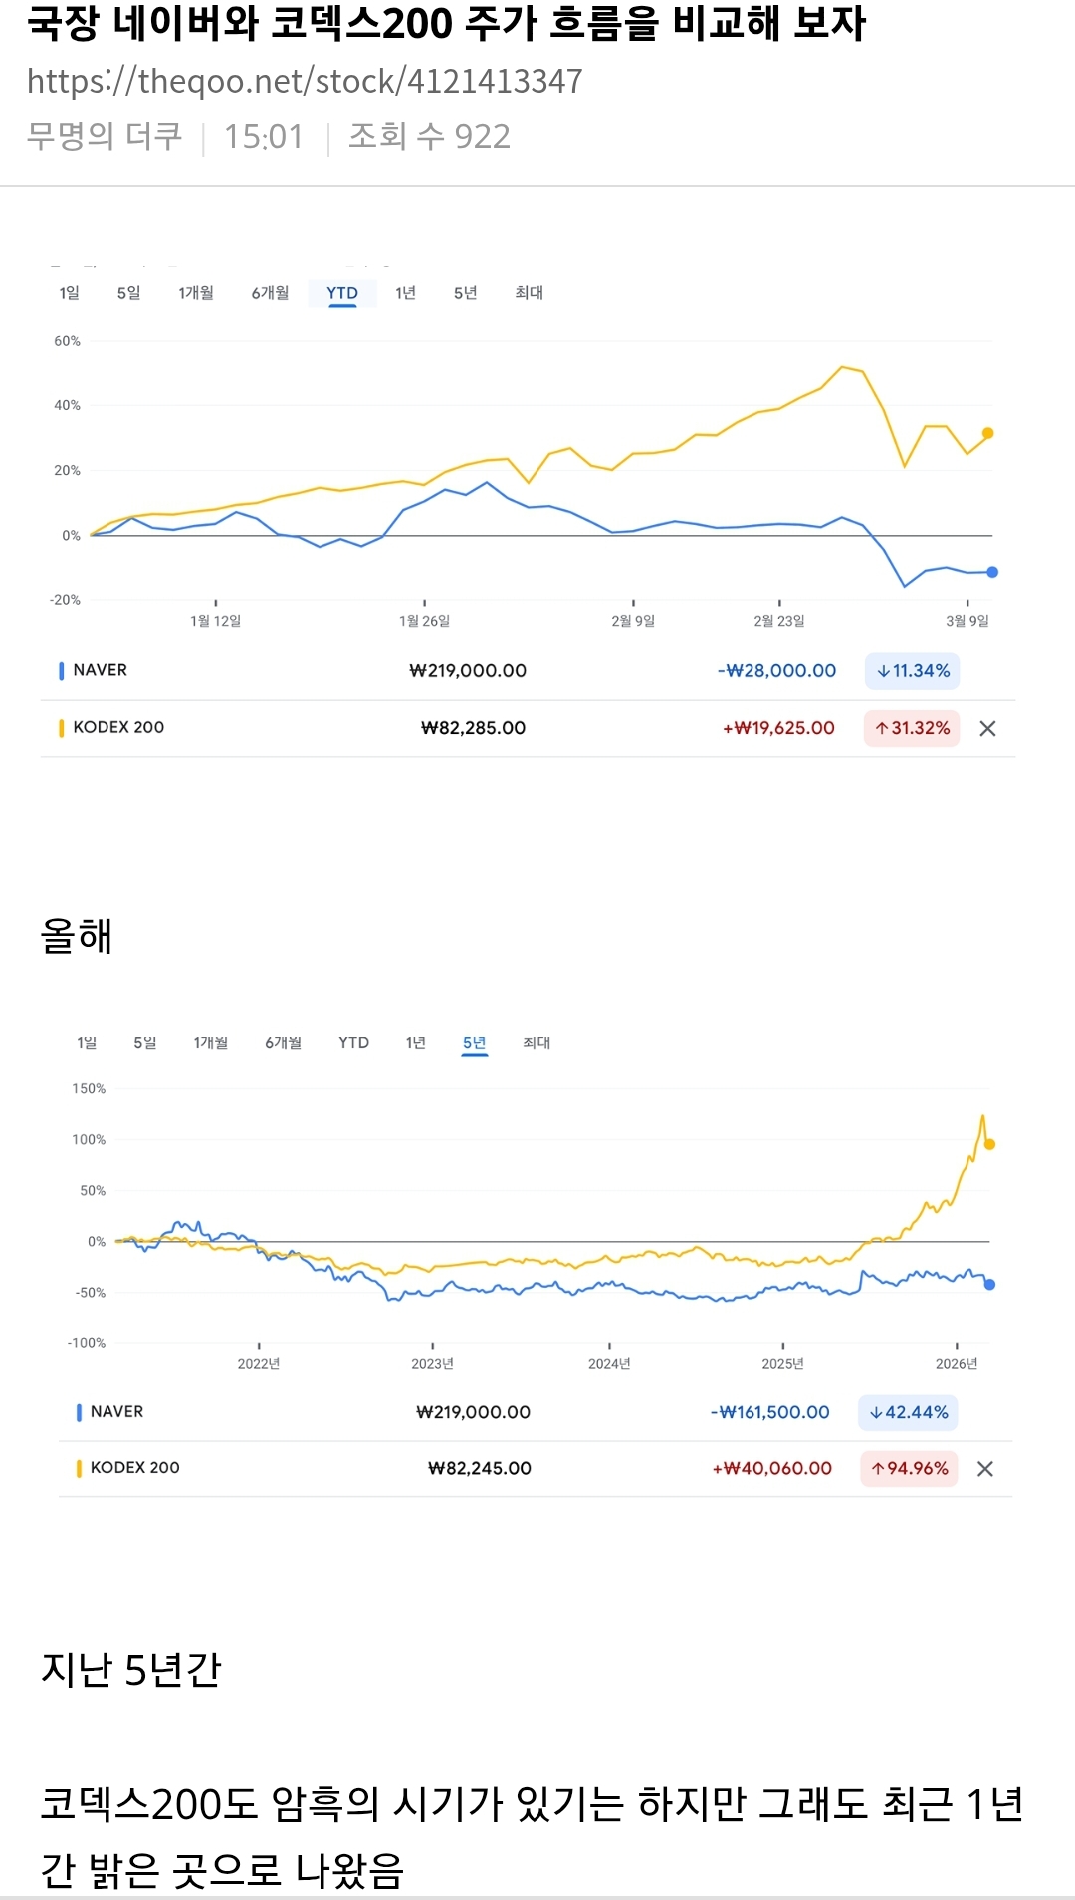
Task: Open the theqoo.net stock post URL
Action: tap(305, 81)
